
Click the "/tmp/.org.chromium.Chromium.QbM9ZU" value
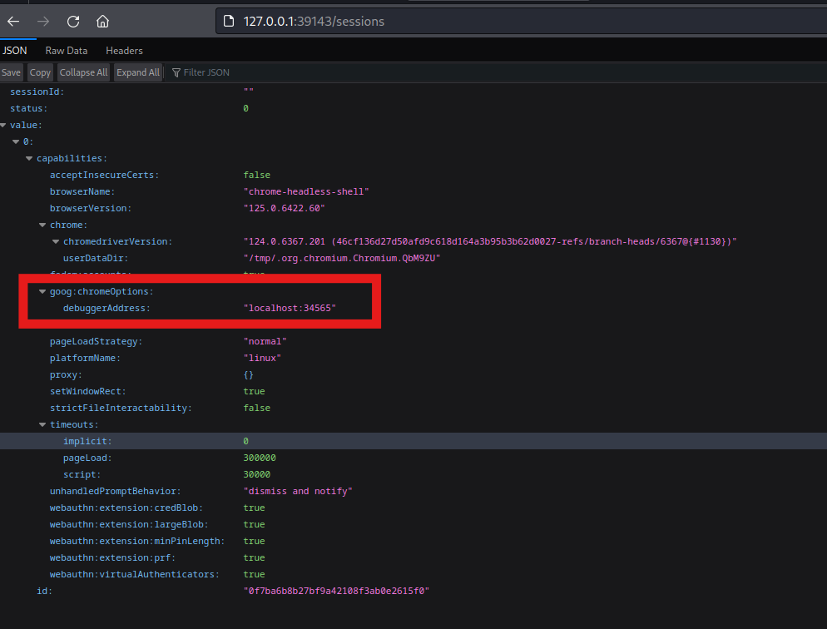(342, 259)
